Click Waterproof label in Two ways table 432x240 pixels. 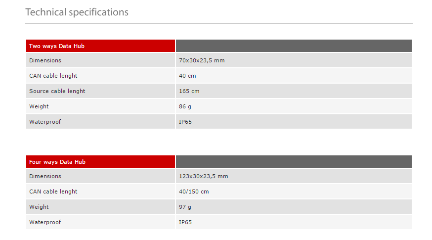pyautogui.click(x=45, y=122)
